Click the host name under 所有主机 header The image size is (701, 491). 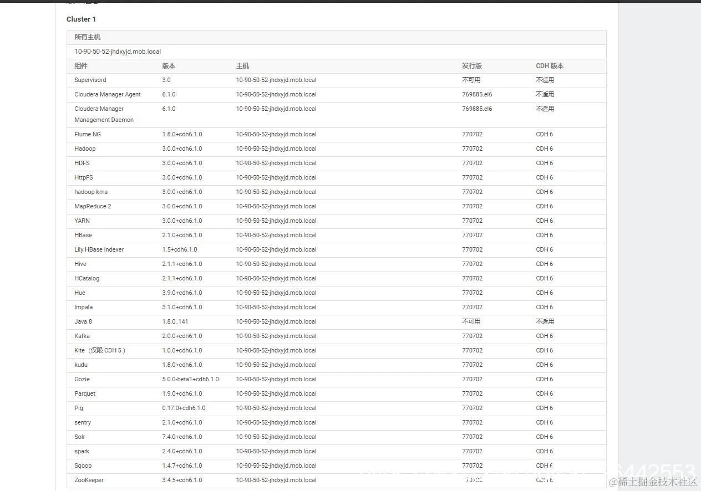(118, 52)
